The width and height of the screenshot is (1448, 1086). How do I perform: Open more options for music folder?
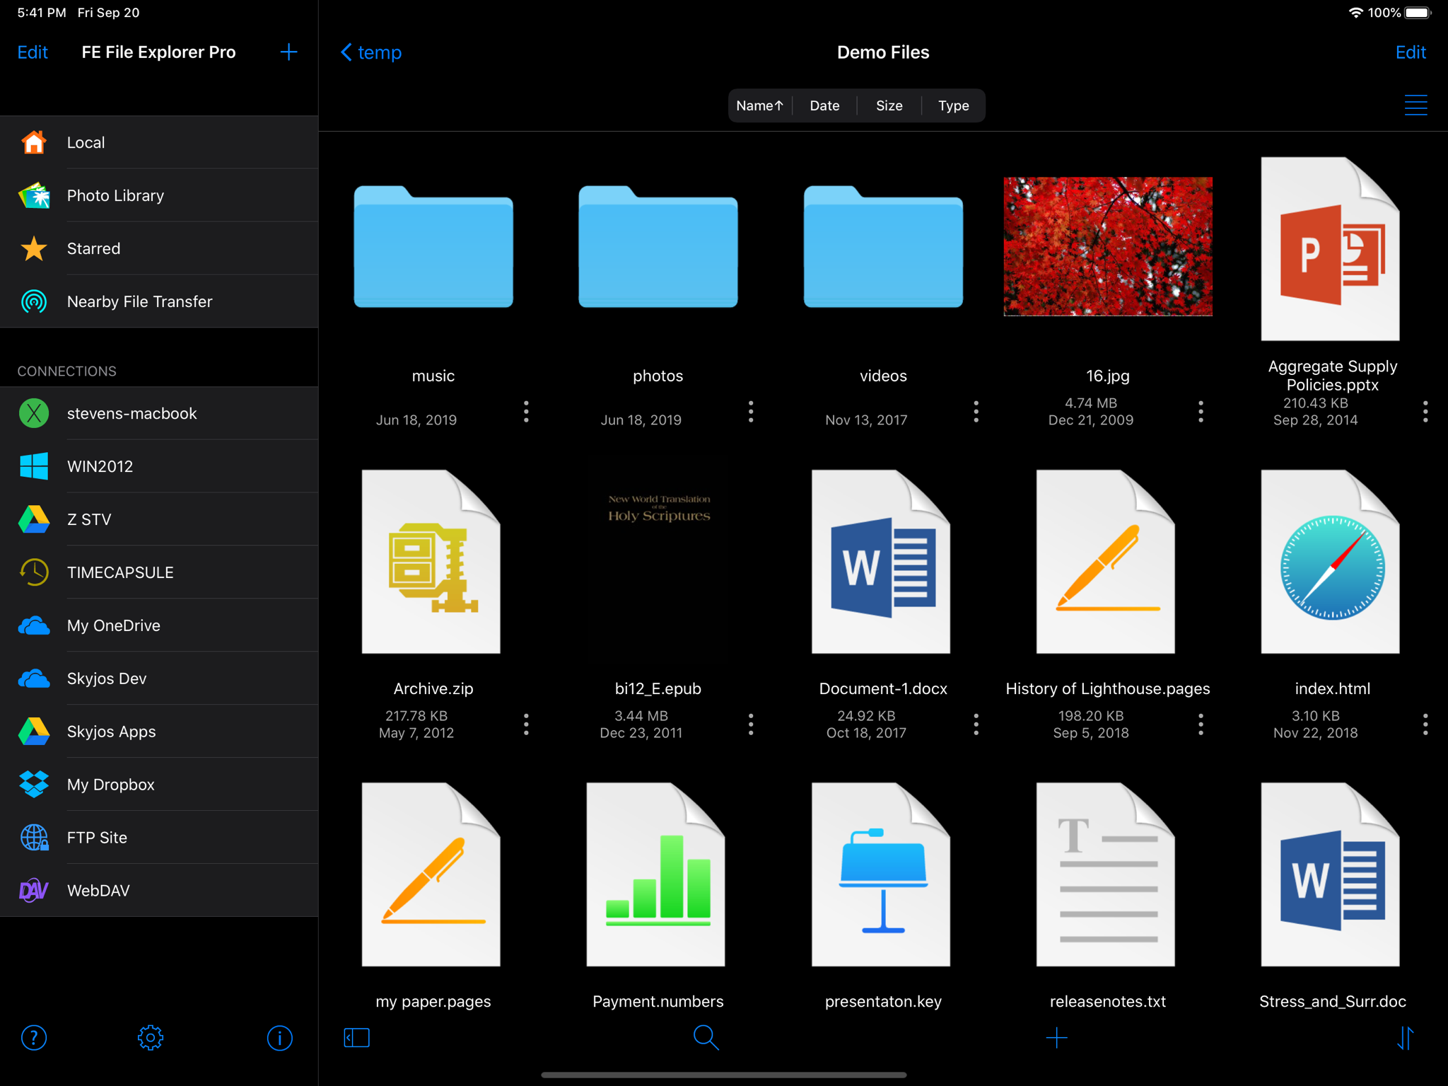[x=526, y=412]
